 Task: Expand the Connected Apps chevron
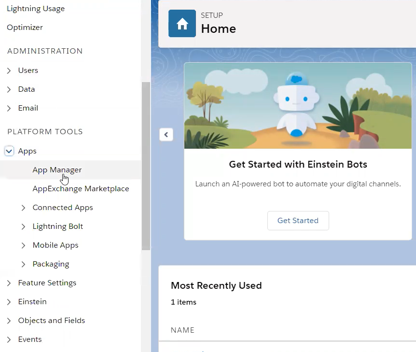click(23, 208)
